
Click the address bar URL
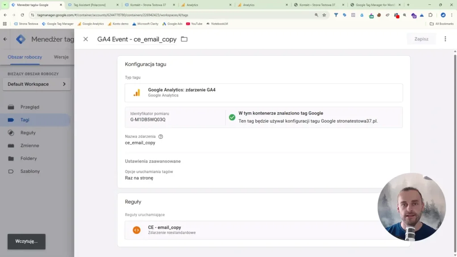pyautogui.click(x=112, y=15)
